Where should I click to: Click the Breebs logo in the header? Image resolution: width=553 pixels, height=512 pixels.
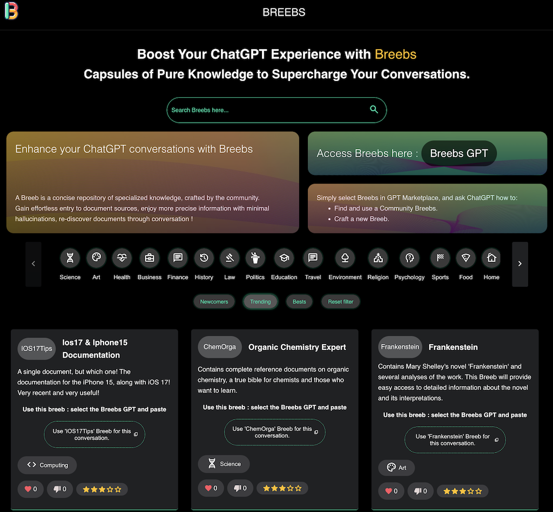(x=11, y=11)
